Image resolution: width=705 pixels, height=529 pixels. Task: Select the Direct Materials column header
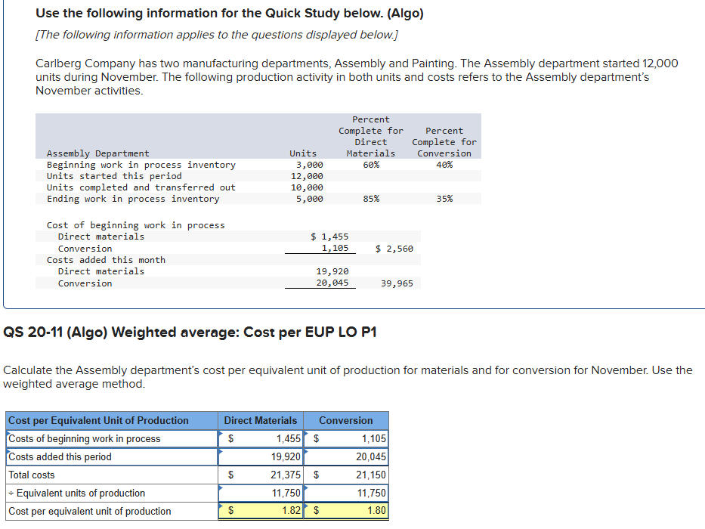coord(260,420)
